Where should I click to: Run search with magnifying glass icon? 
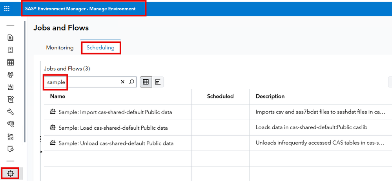(x=131, y=82)
